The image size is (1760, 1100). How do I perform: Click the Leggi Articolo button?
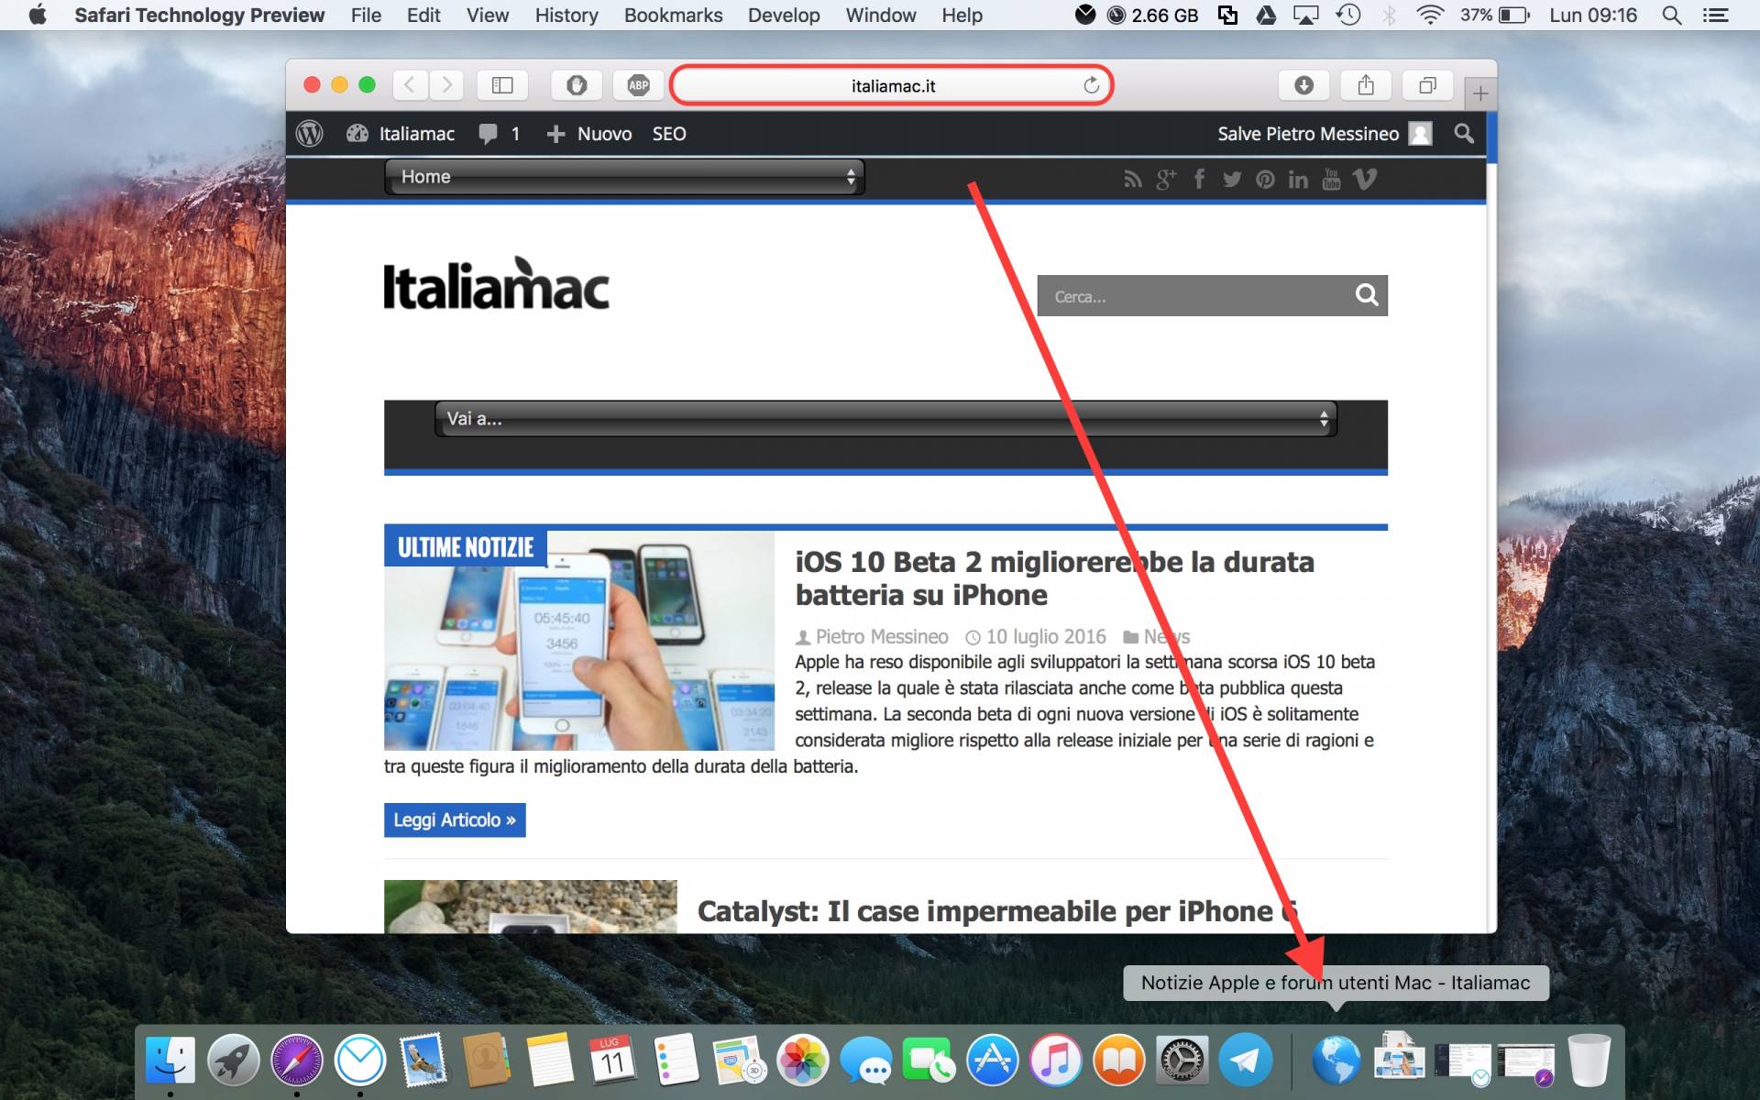point(455,820)
